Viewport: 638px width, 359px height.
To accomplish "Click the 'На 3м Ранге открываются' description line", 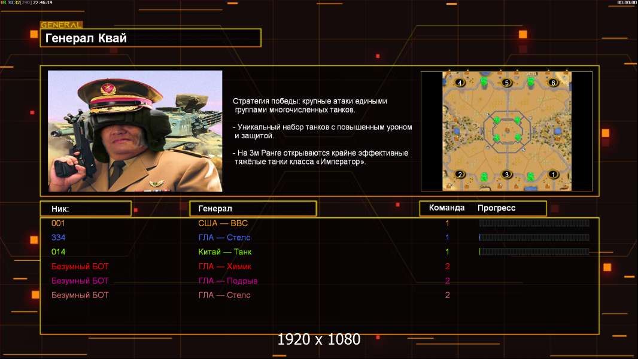I will click(x=321, y=157).
